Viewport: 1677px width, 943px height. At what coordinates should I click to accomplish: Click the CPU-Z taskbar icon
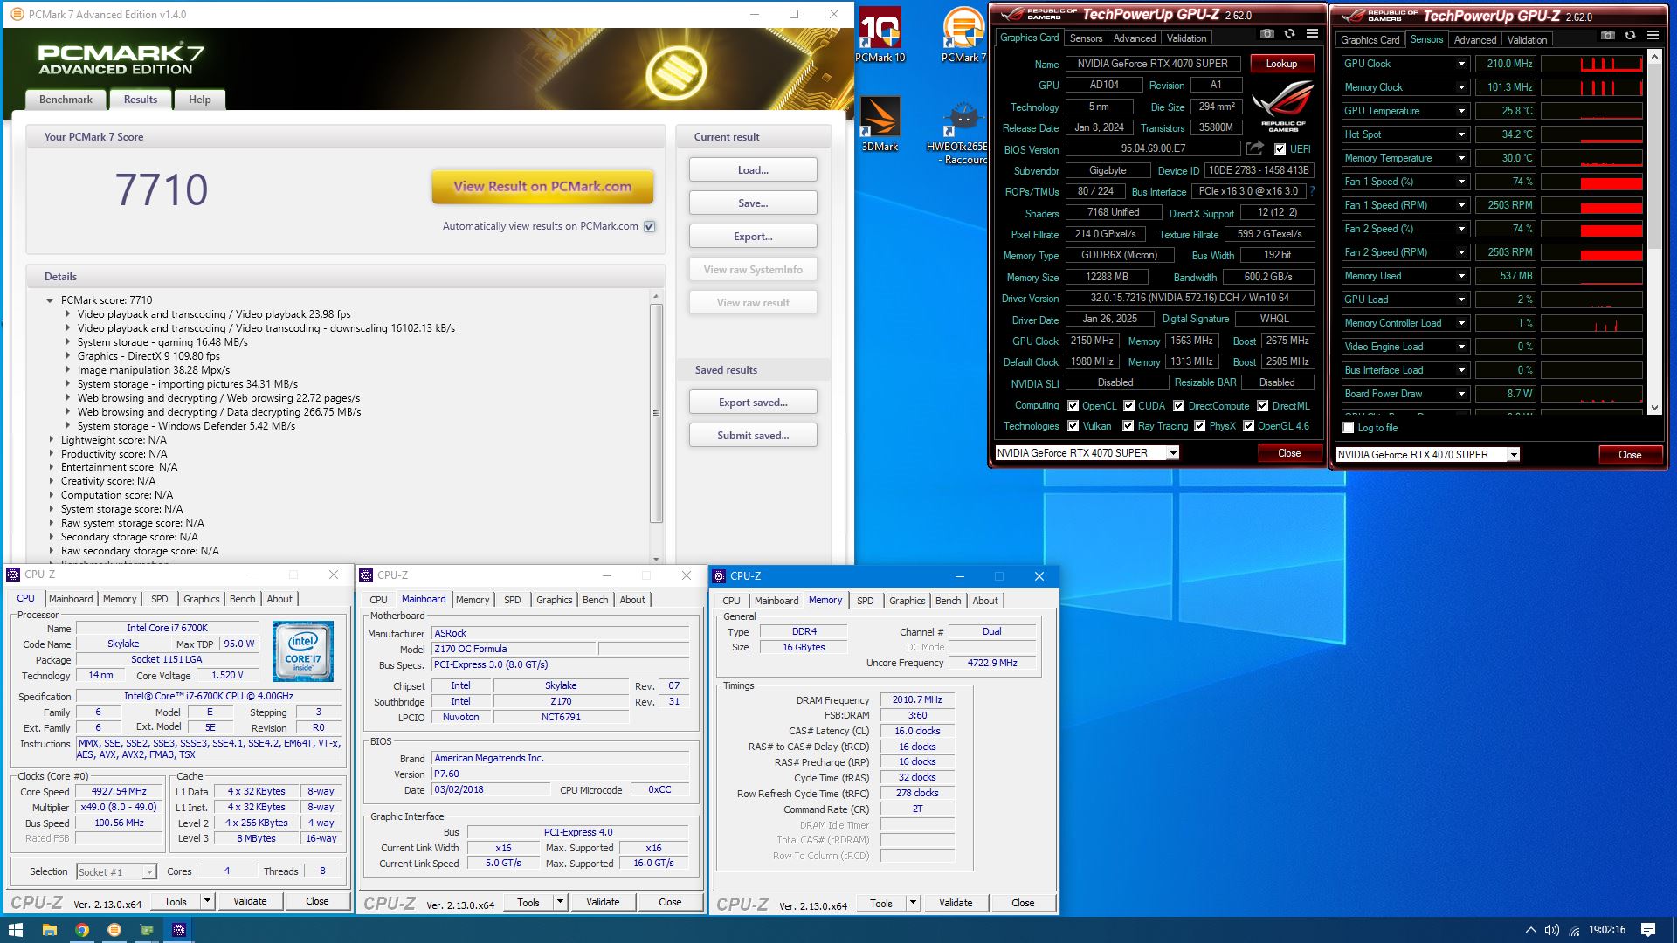click(178, 930)
